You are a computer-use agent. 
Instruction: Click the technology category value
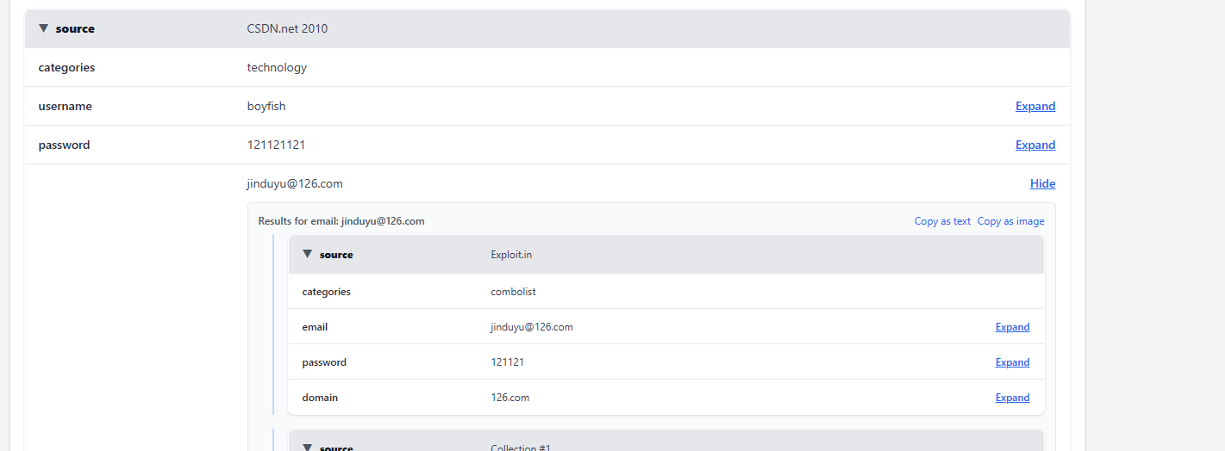277,67
